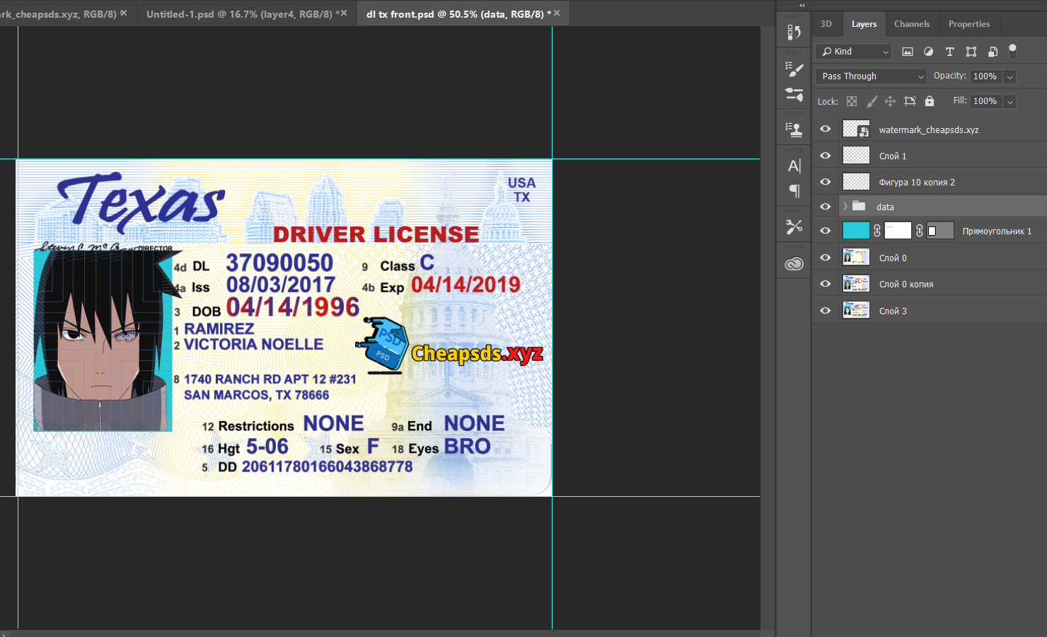Toggle visibility of the data group
This screenshot has height=637, width=1047.
pyautogui.click(x=825, y=207)
